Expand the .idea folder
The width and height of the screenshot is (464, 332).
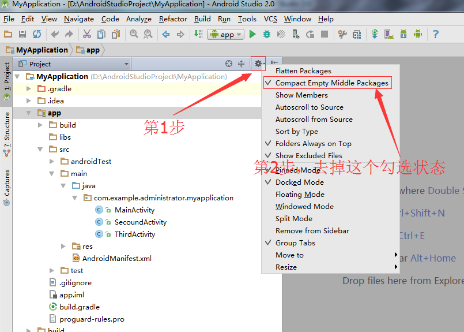29,101
